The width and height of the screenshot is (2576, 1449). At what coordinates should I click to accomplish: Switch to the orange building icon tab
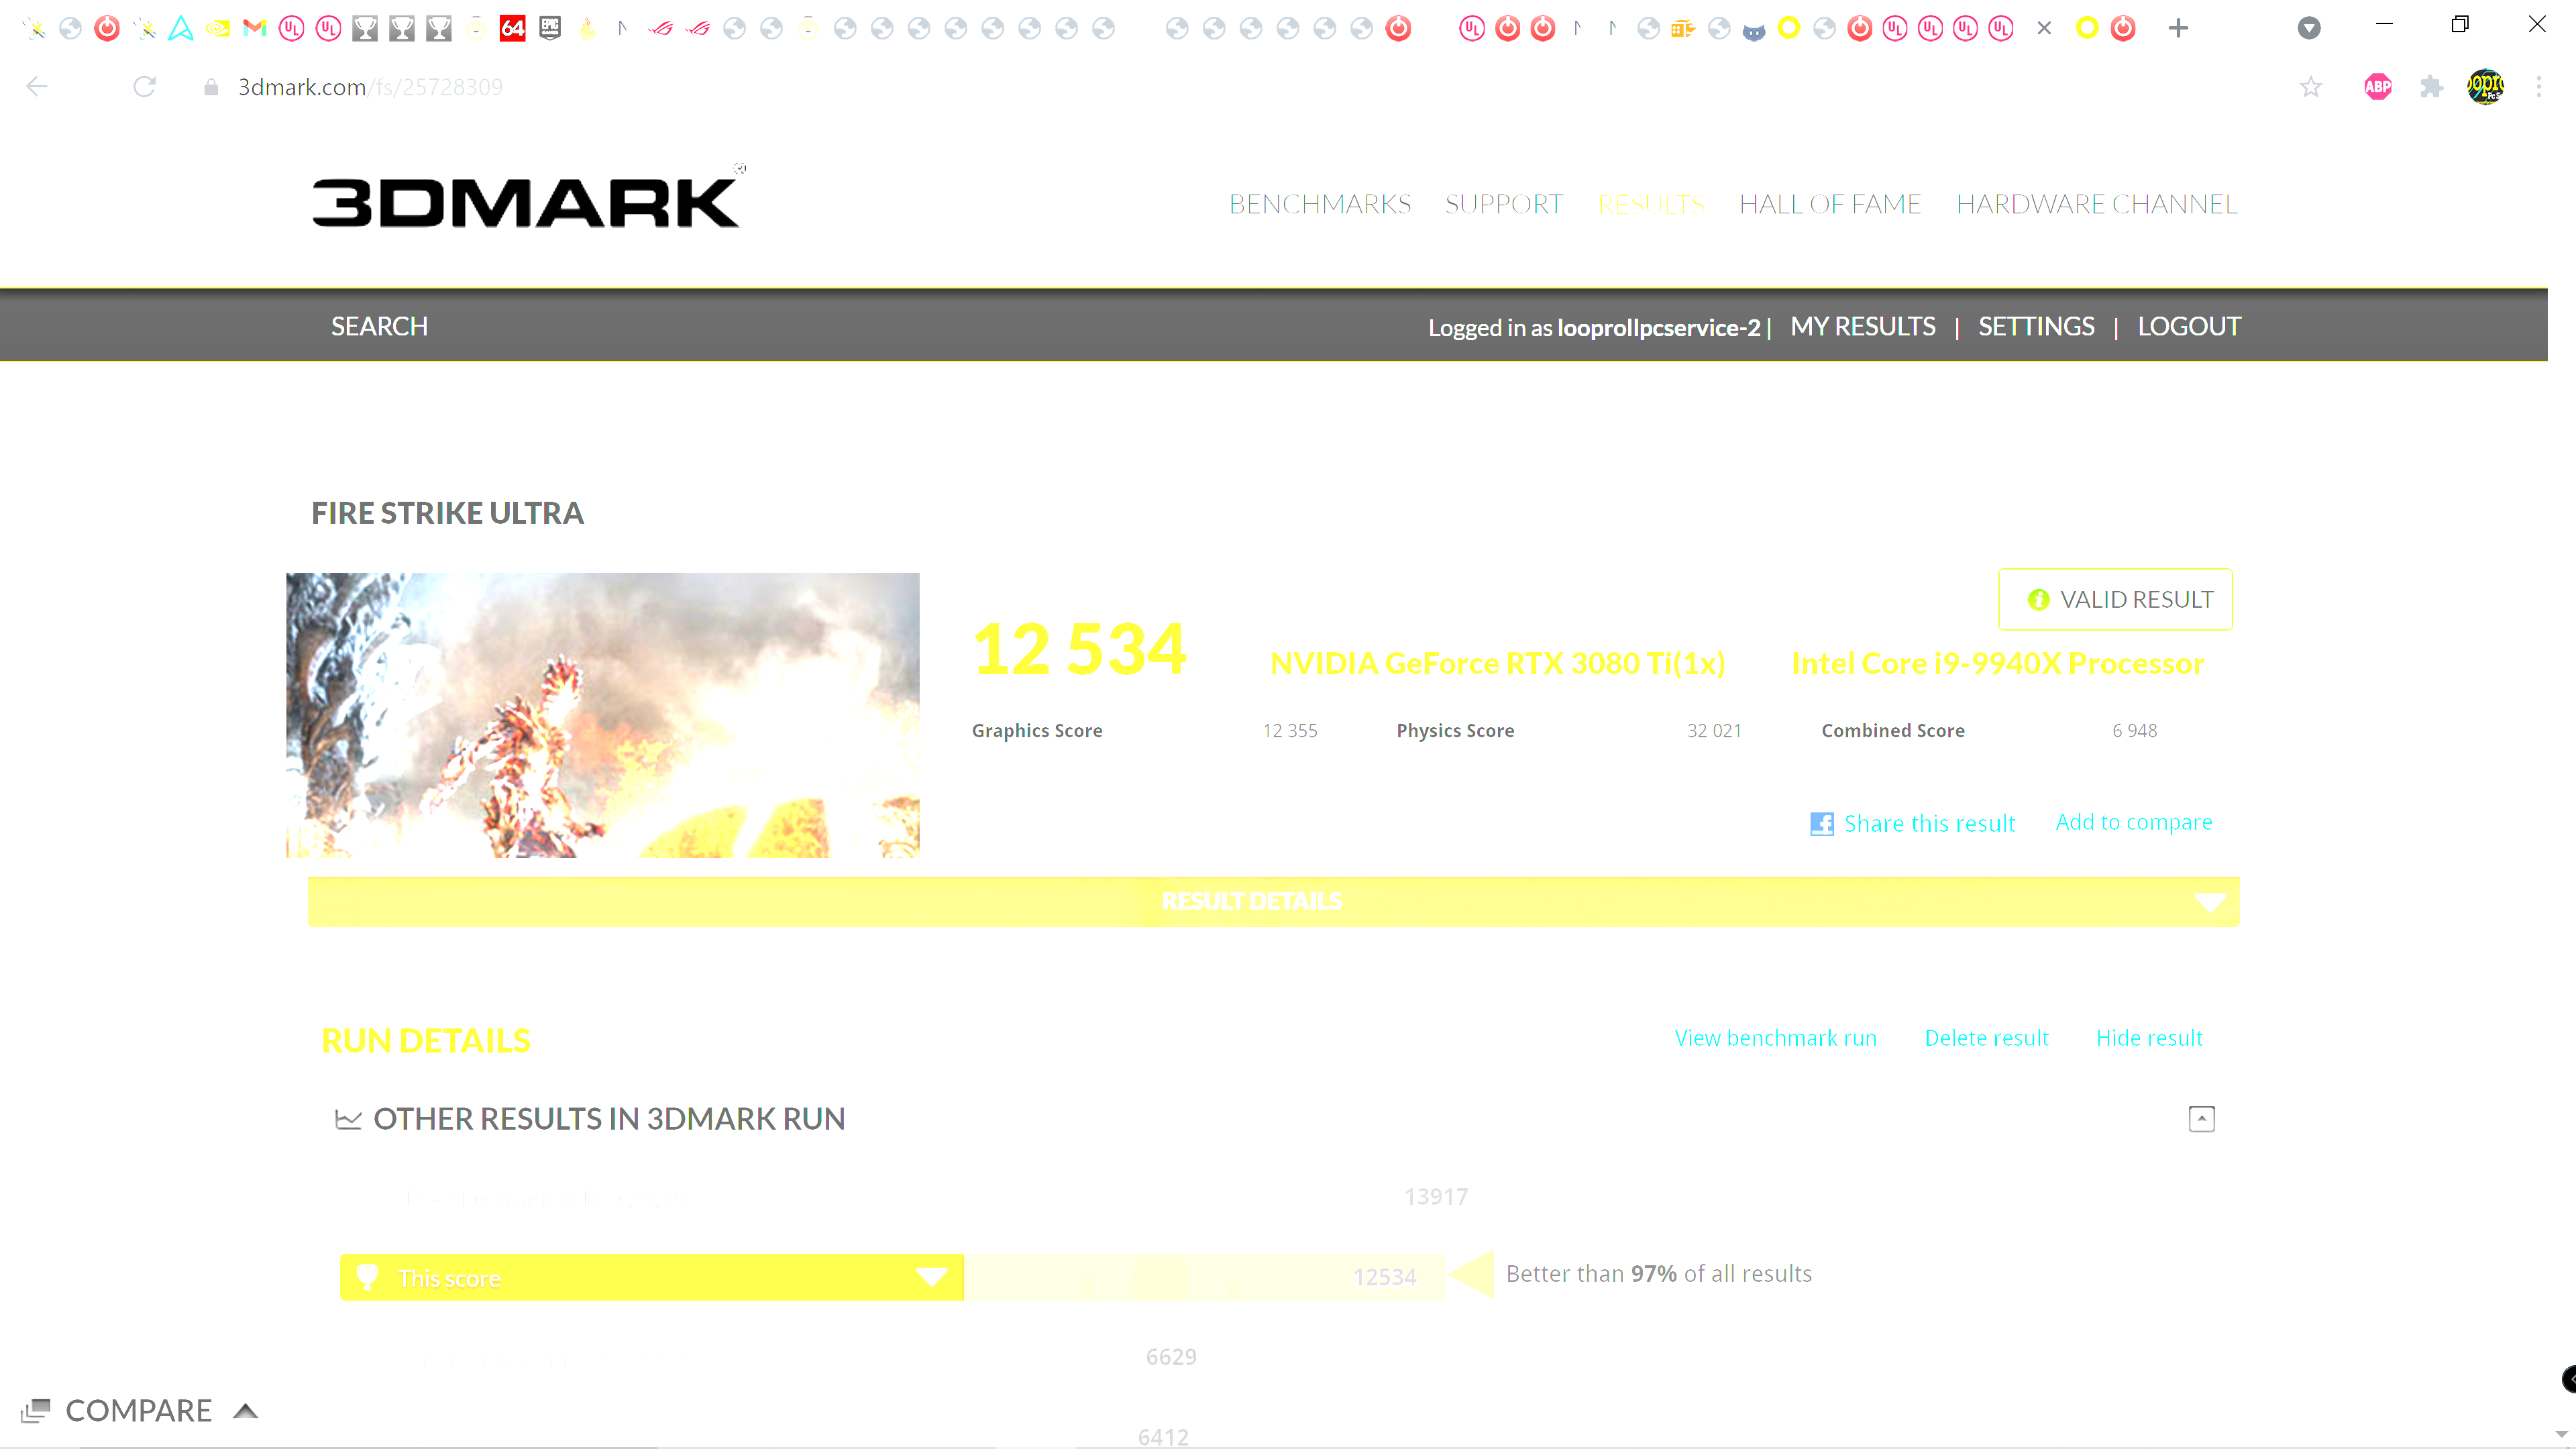click(1683, 28)
